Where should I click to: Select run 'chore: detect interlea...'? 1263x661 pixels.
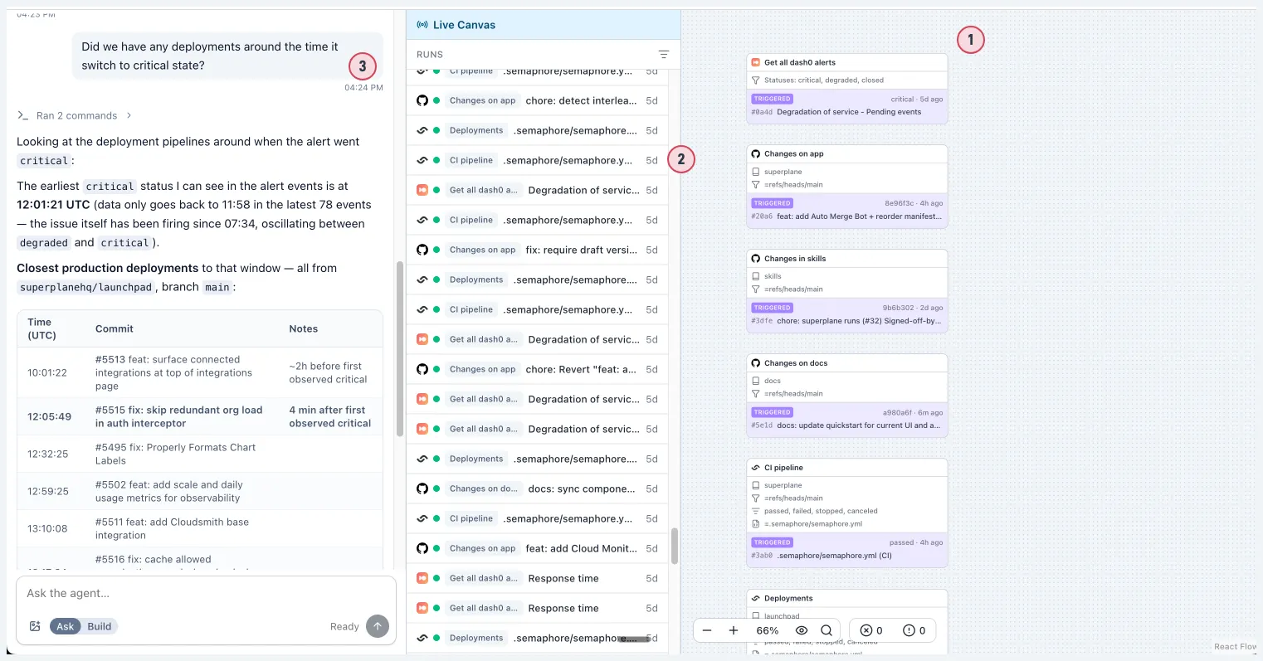537,100
